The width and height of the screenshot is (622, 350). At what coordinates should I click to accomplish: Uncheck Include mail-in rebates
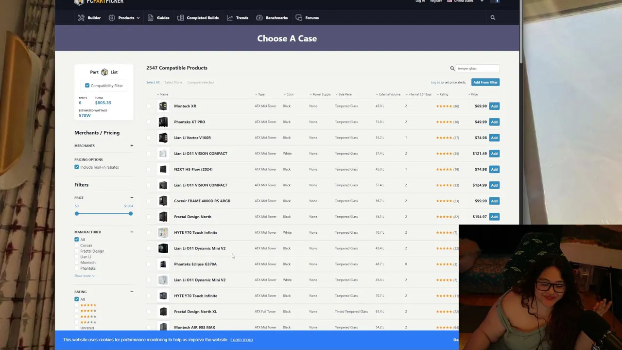[76, 167]
